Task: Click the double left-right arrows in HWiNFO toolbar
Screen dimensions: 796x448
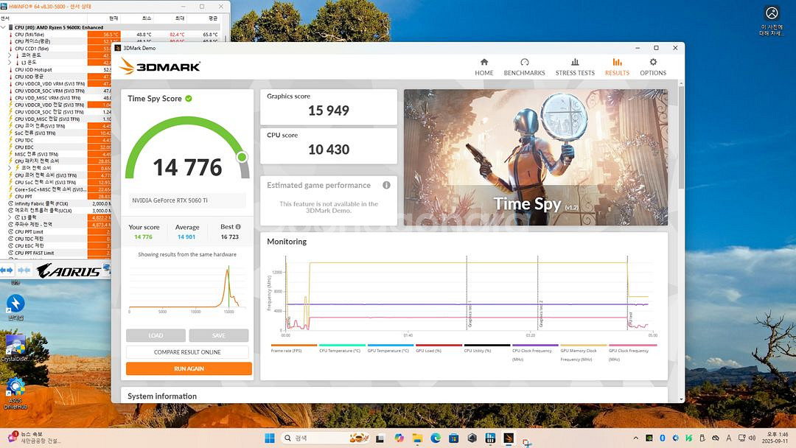Action: click(7, 270)
